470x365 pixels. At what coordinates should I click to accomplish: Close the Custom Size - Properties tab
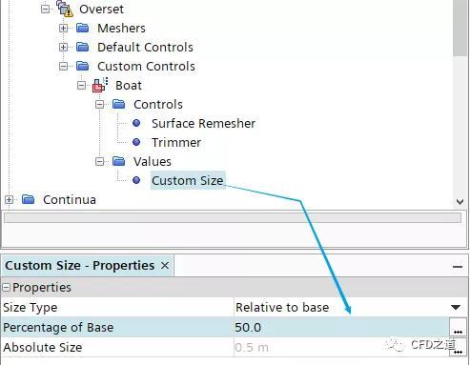[165, 265]
